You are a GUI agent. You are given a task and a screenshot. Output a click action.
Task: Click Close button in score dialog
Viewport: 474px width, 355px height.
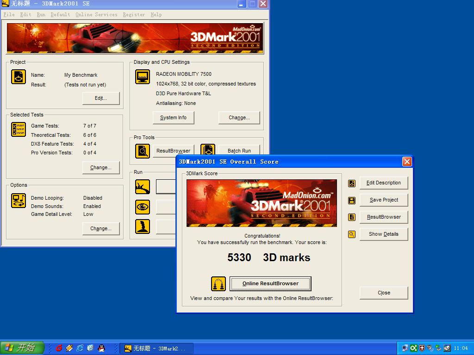point(384,293)
